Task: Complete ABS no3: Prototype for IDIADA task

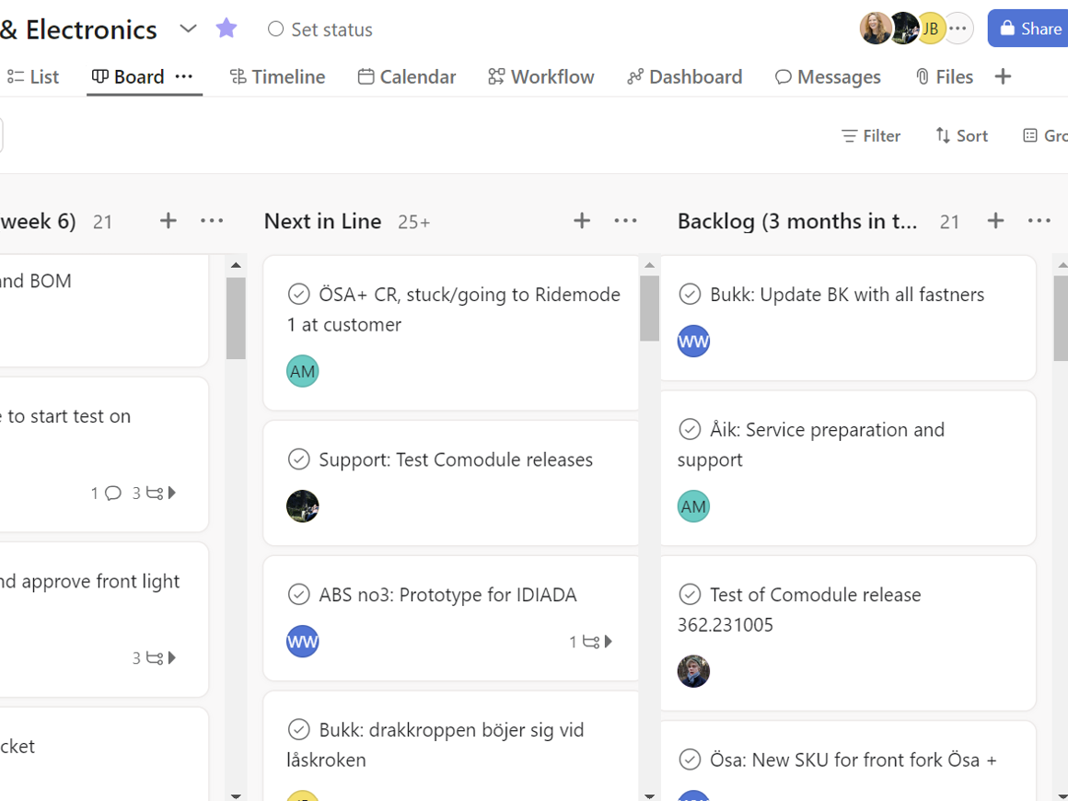Action: 298,595
